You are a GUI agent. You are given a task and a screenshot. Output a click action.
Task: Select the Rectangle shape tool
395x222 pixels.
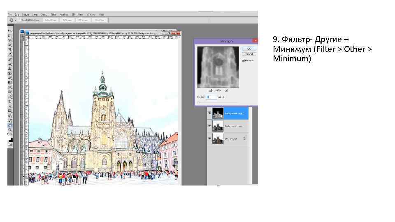[10, 111]
